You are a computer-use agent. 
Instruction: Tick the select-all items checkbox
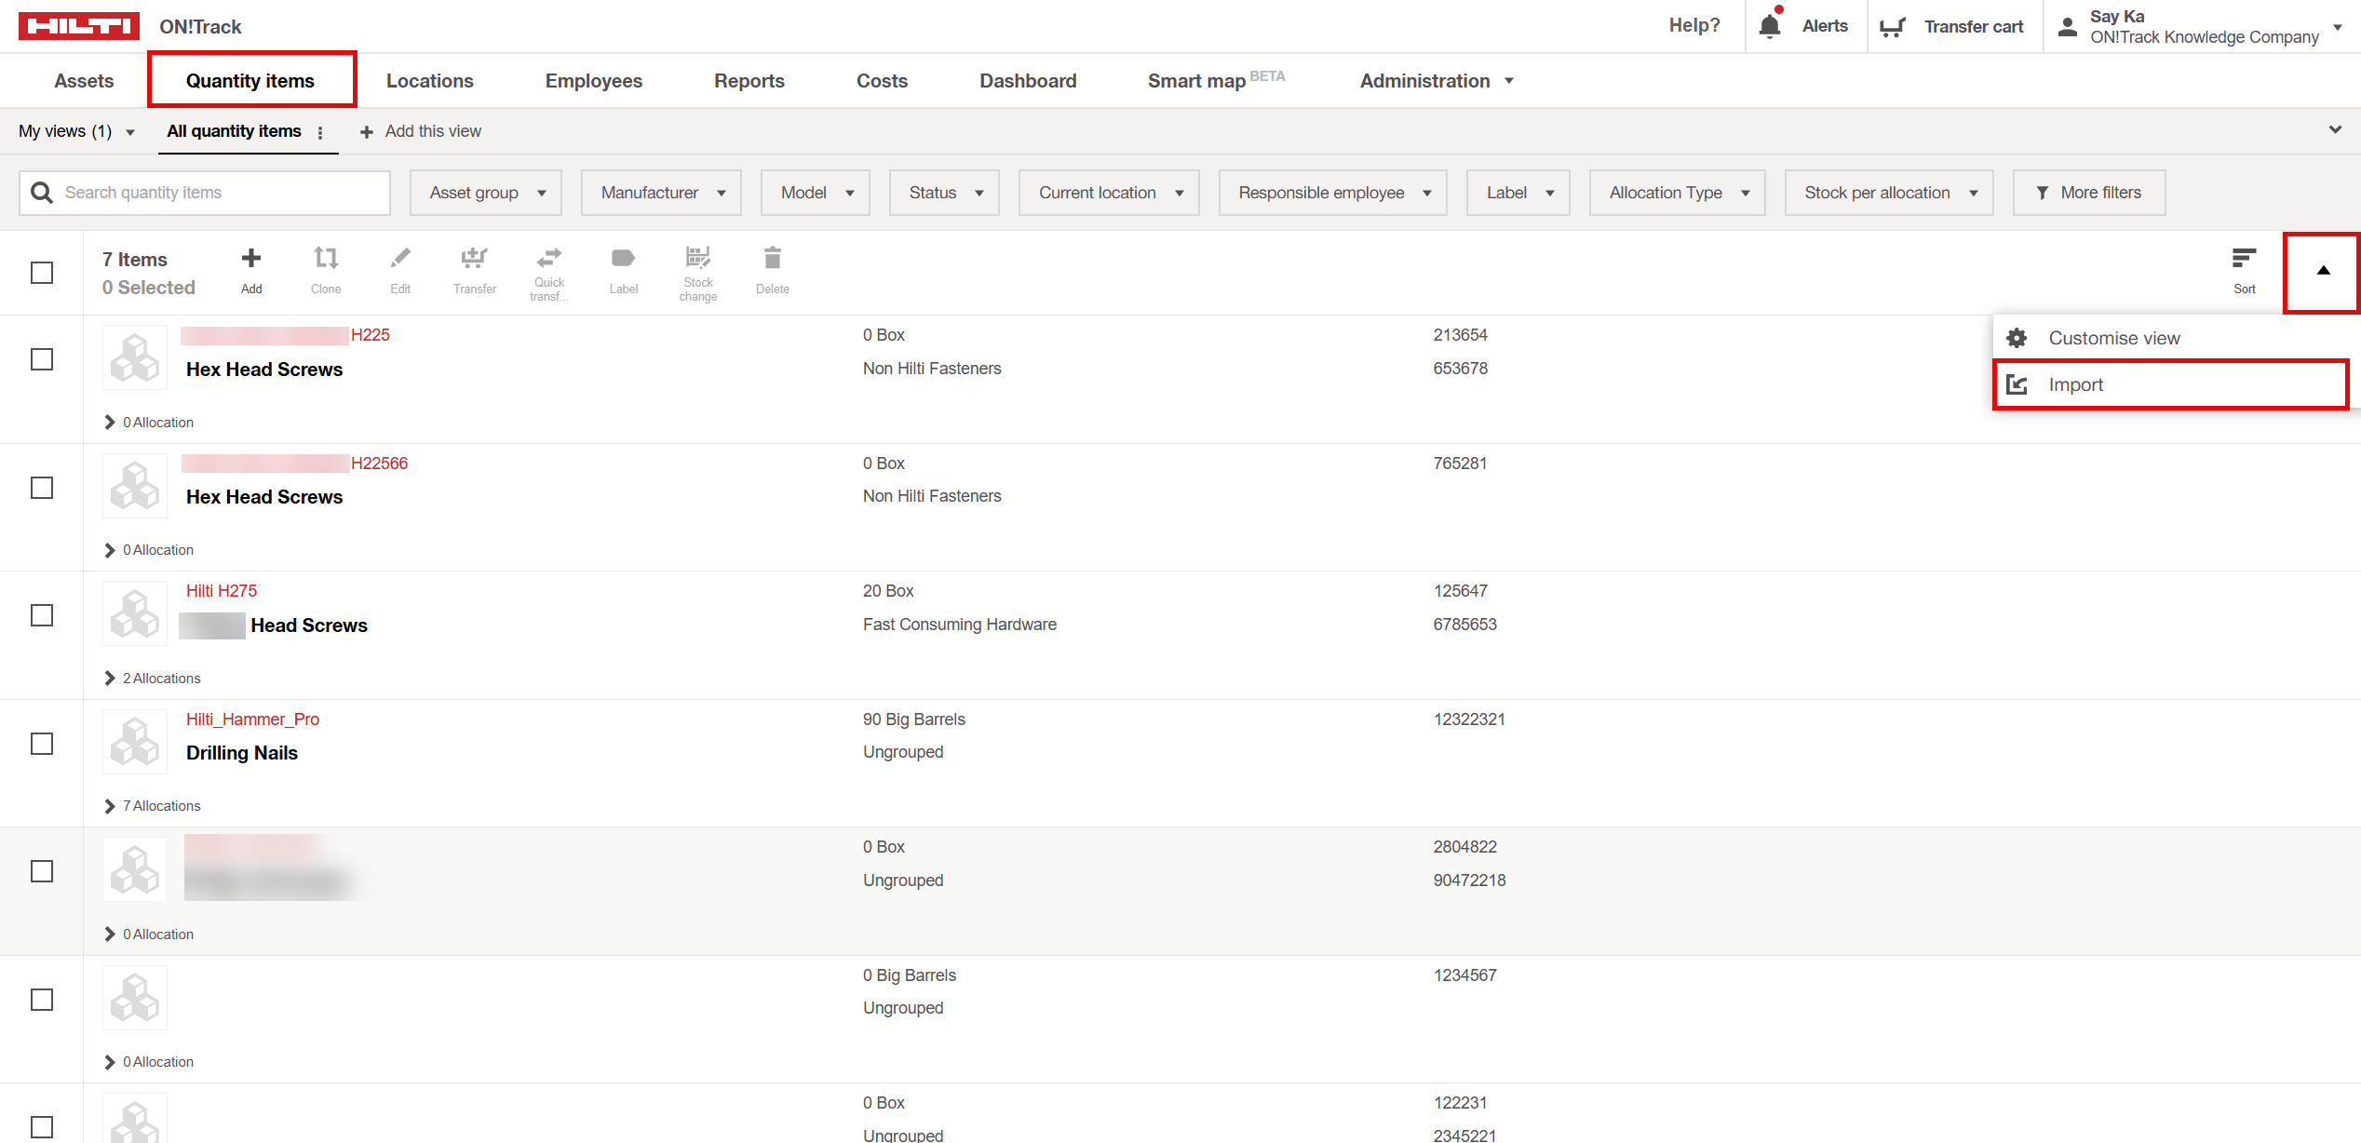pos(42,273)
